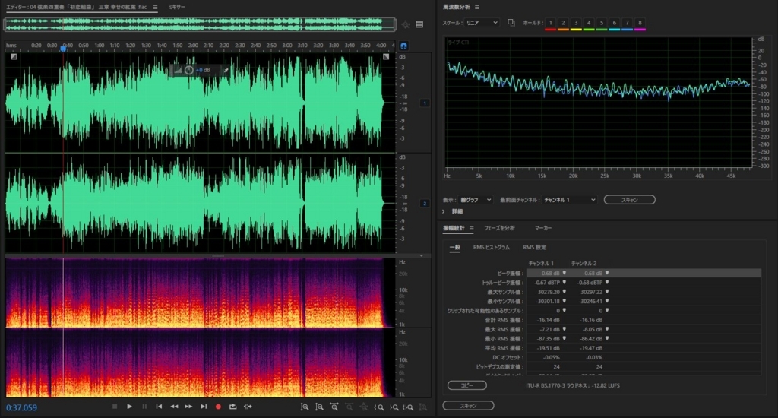The image size is (778, 418).
Task: Move playhead to next marker
Action: point(204,407)
